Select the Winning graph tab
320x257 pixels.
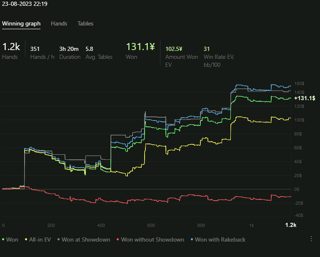click(x=21, y=23)
